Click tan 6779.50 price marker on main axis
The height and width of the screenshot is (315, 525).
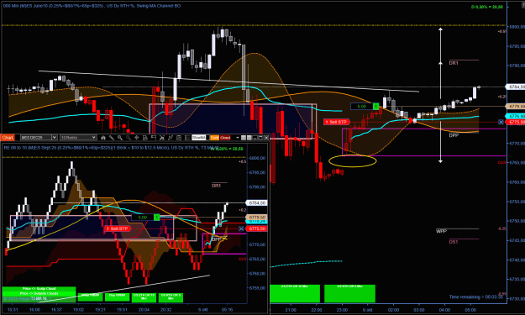515,107
